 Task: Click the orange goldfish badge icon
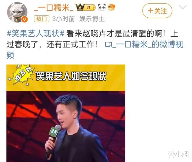[x=111, y=7]
